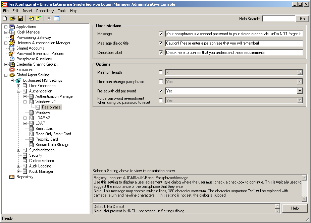Select the Windows v2 tree item
Viewport: 311px width, 223px height.
click(45, 102)
